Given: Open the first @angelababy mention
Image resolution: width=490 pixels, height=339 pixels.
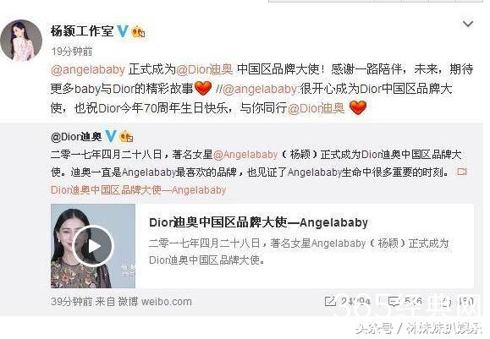Looking at the screenshot, I should (x=88, y=69).
